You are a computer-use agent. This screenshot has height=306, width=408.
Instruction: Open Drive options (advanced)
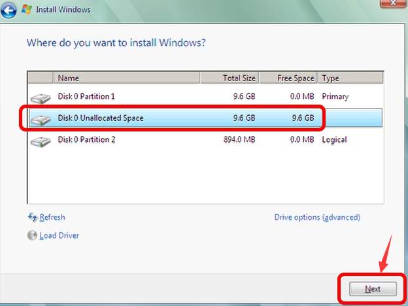(317, 217)
